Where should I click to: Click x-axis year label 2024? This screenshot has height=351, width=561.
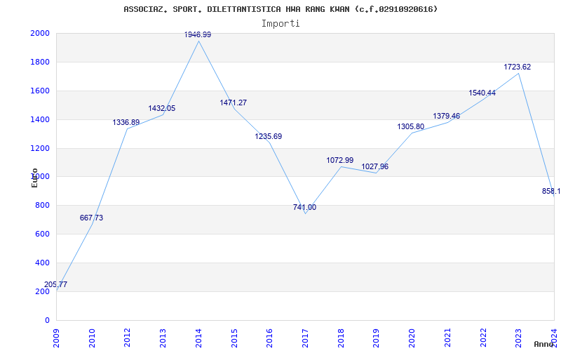coord(554,338)
